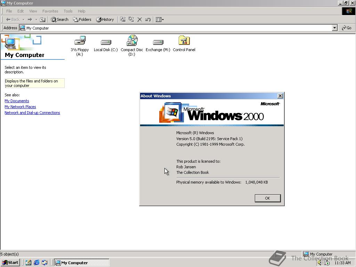
Task: Open Network and Dial-up Connections link
Action: click(x=32, y=113)
